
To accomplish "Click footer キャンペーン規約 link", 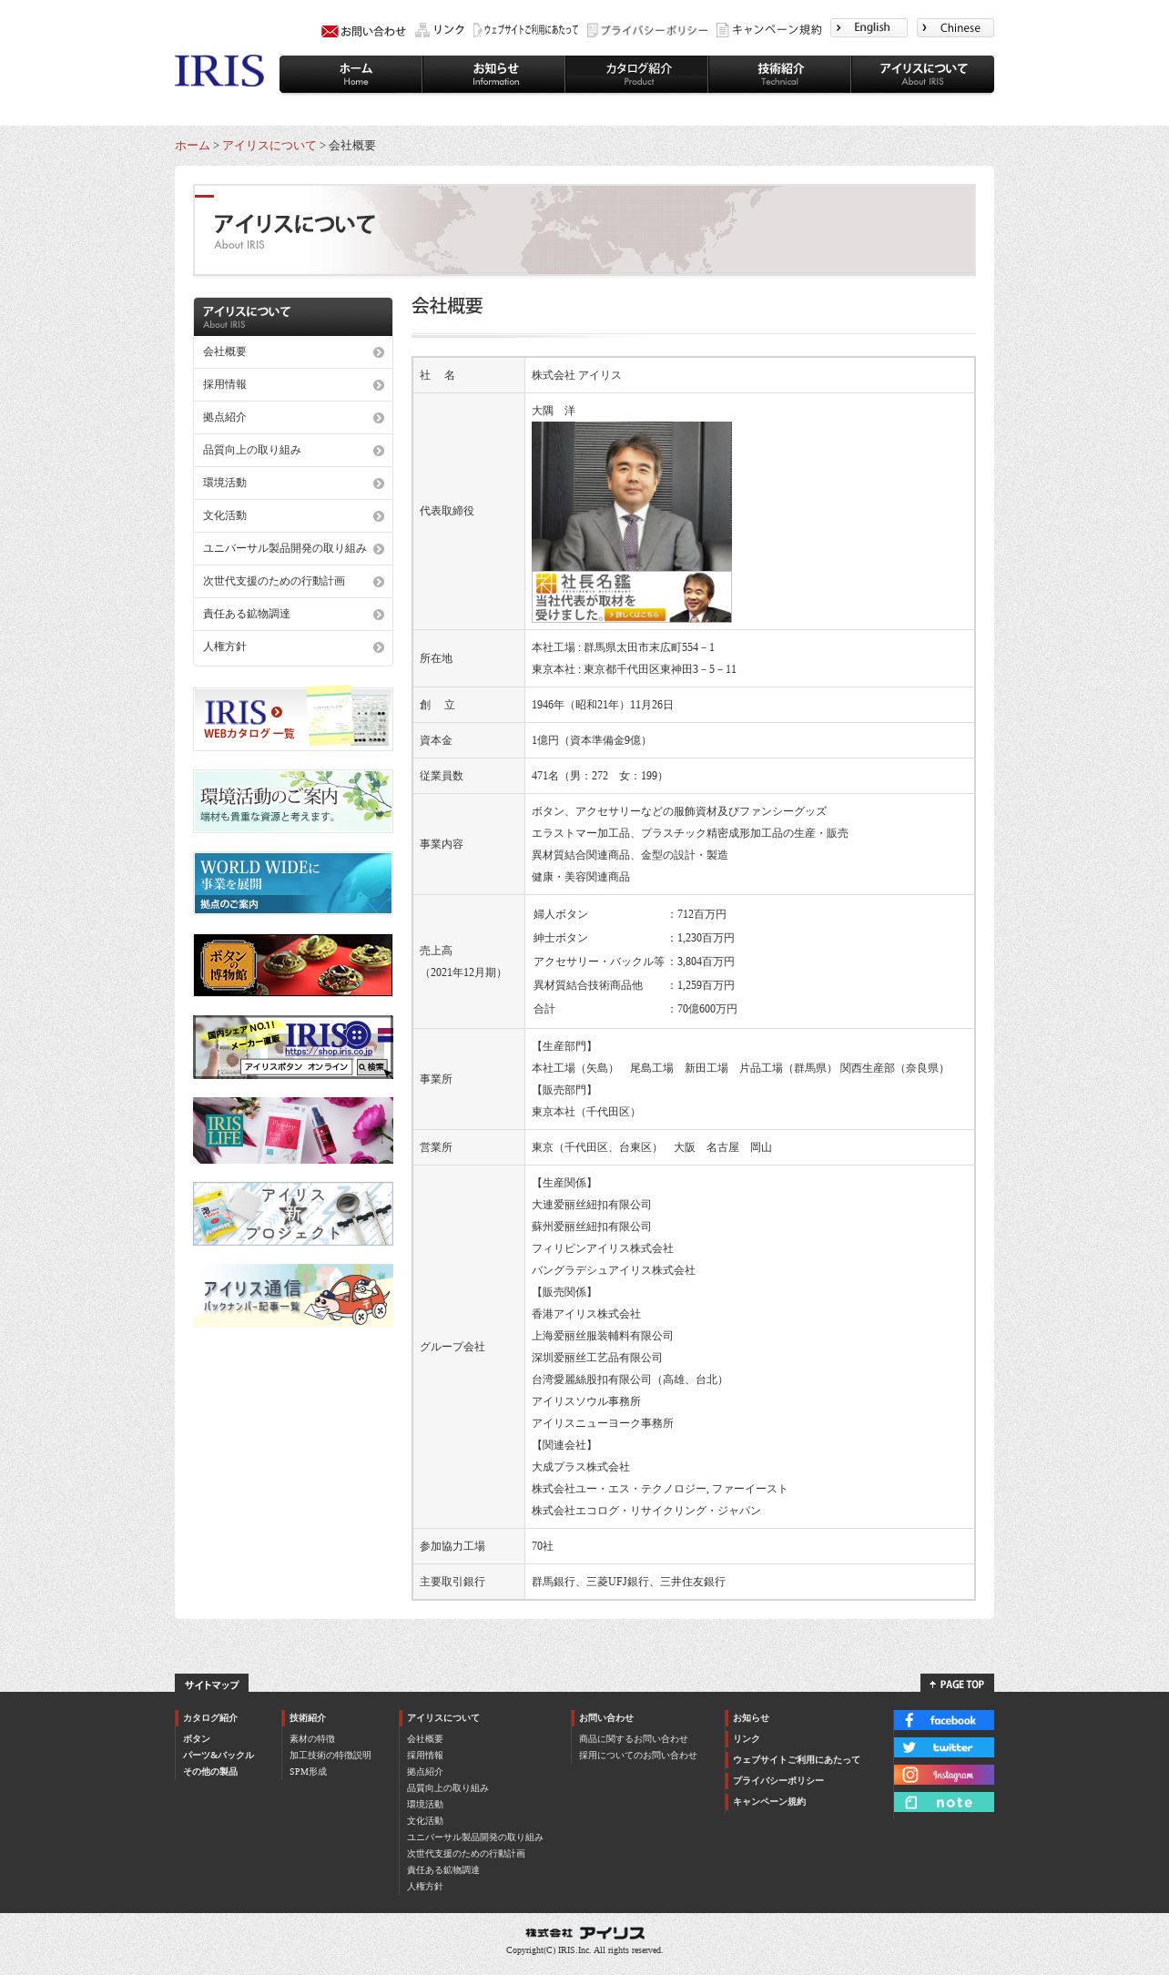I will pos(769,1802).
